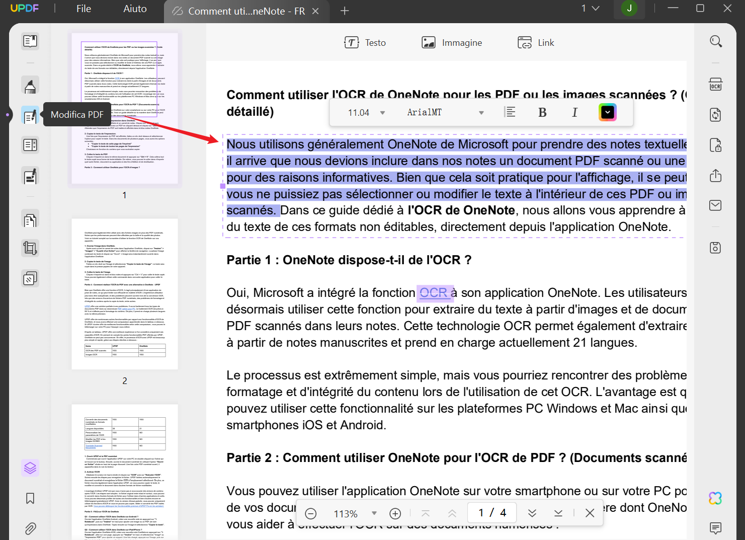Open the File menu
This screenshot has height=540, width=745.
pos(84,9)
